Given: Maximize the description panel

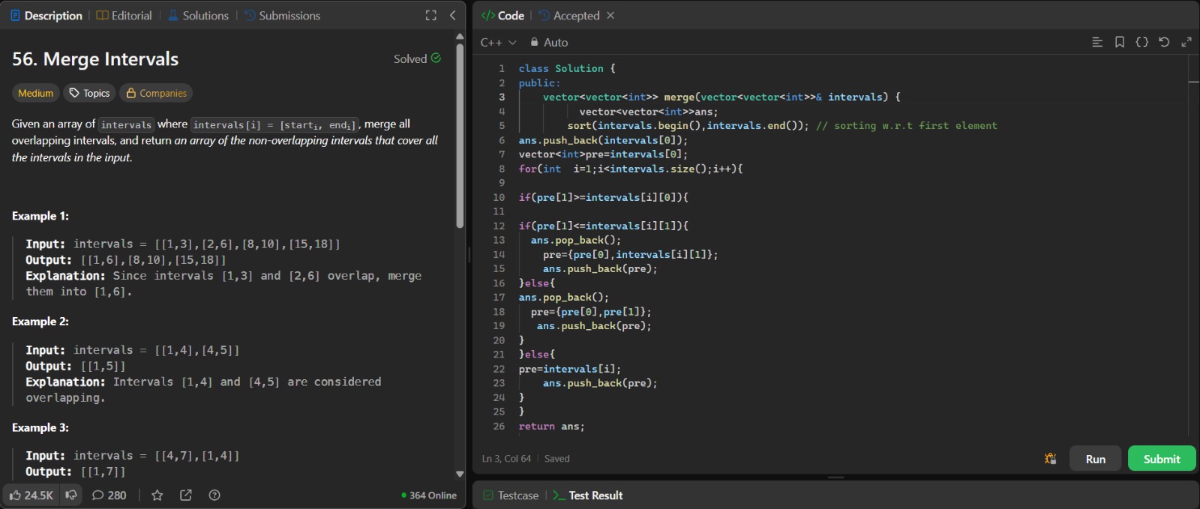Looking at the screenshot, I should click(431, 15).
